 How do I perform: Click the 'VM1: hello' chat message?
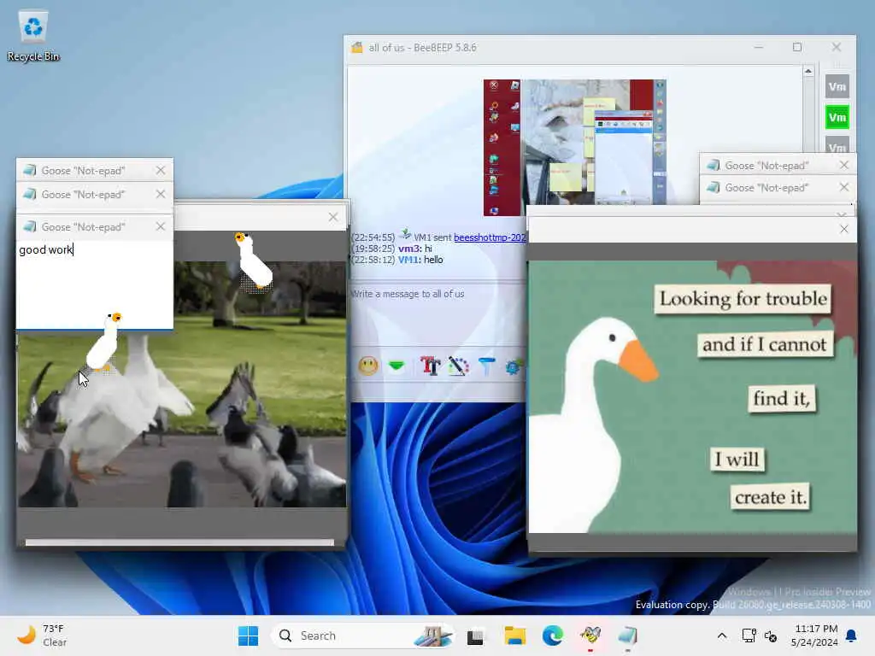tap(420, 260)
